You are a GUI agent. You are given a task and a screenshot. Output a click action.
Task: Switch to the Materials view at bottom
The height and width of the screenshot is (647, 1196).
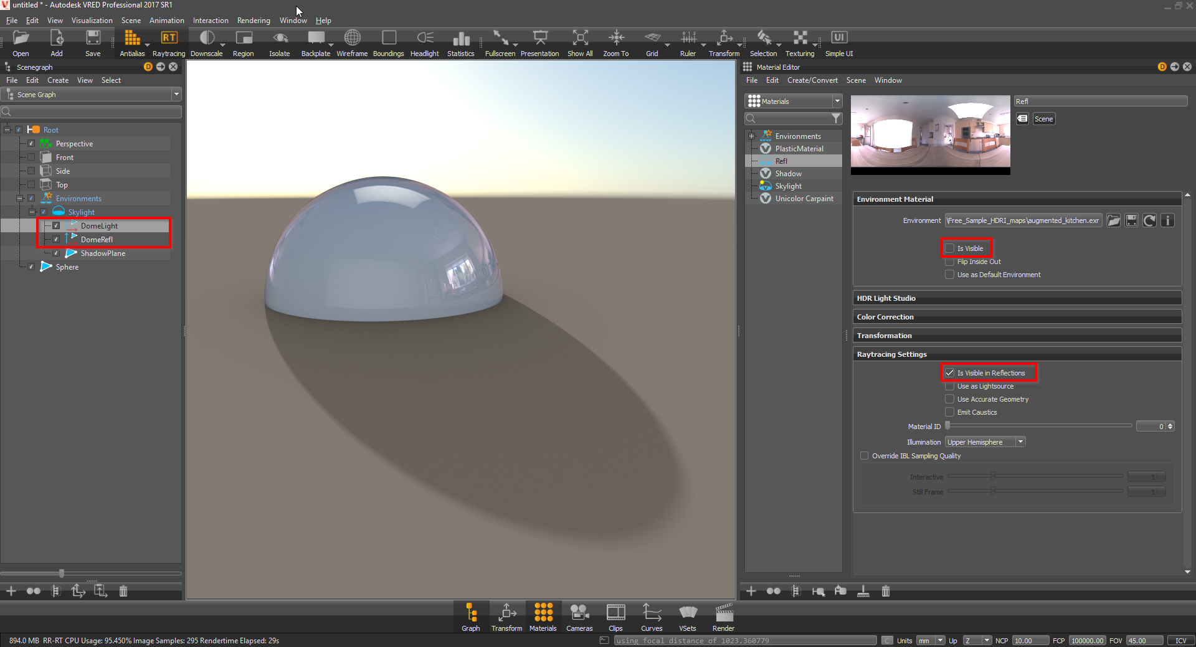543,616
